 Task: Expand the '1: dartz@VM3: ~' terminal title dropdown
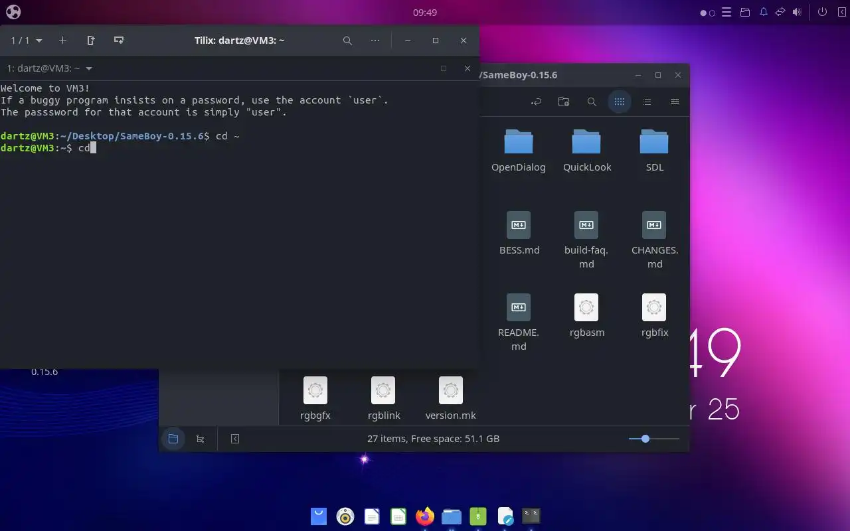click(x=89, y=68)
